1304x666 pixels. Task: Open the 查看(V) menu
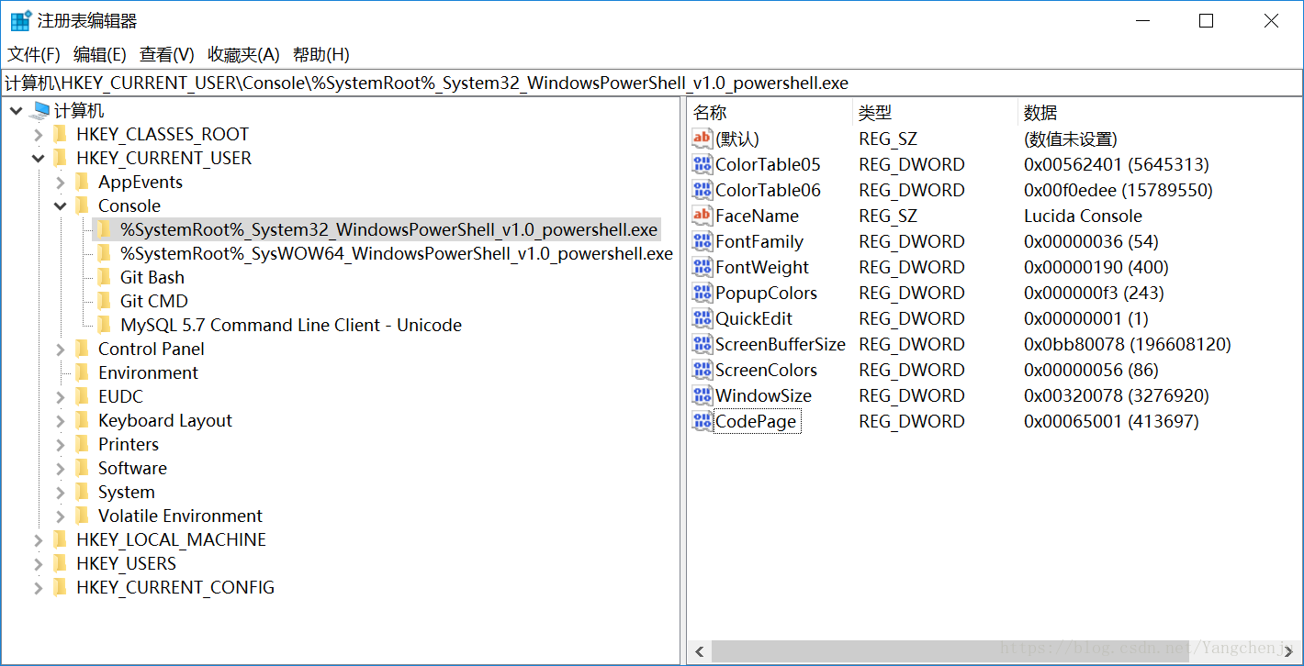tap(167, 54)
